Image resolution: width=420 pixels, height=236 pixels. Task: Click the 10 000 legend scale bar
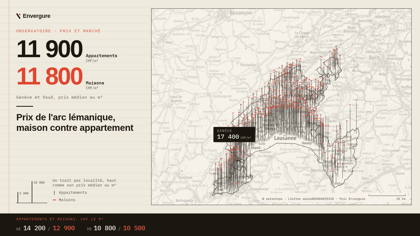[x=32, y=192]
